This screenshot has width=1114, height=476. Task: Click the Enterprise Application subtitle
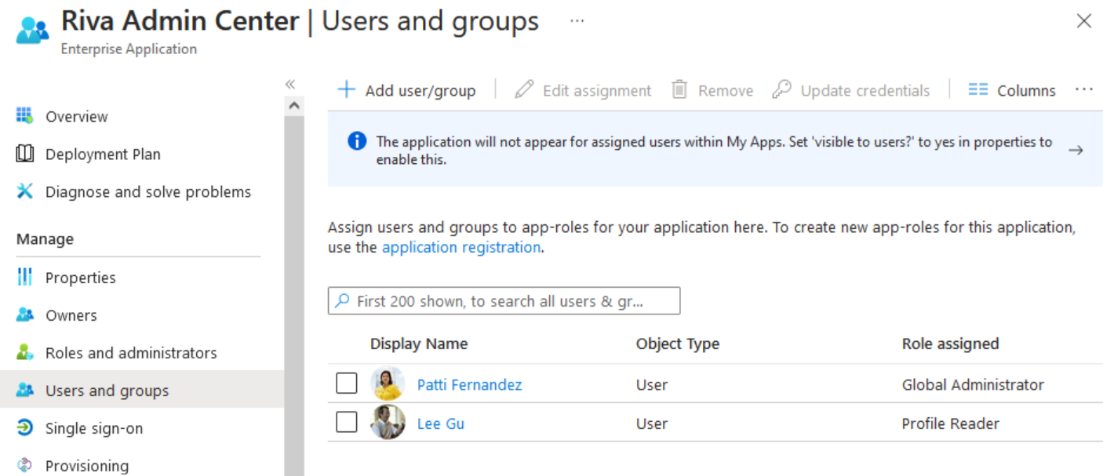coord(129,49)
